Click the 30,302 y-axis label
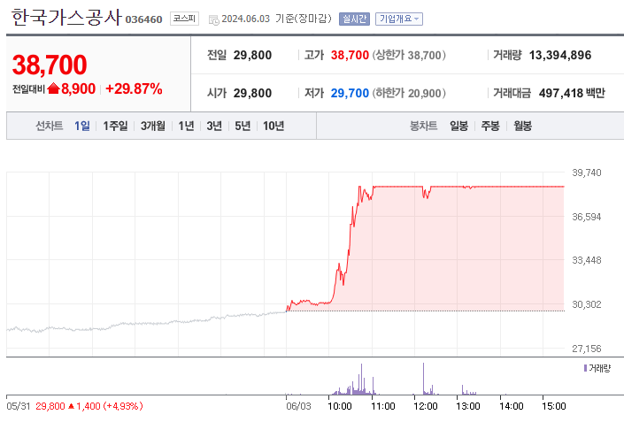The image size is (624, 422). 587,304
